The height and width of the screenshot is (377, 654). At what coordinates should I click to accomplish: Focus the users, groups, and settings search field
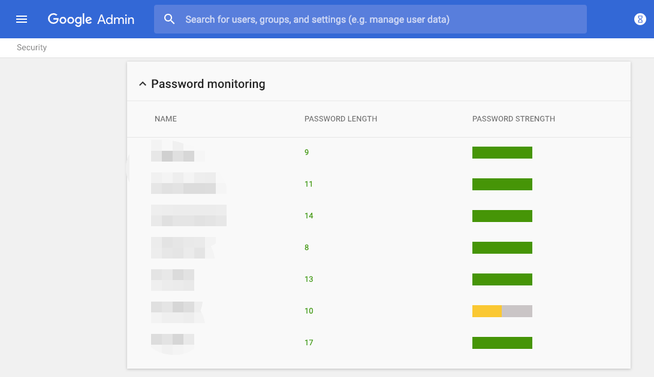(370, 19)
